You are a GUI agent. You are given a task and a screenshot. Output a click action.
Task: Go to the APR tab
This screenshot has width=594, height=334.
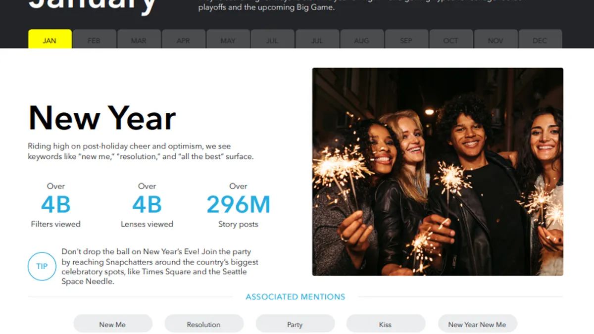[x=183, y=39]
